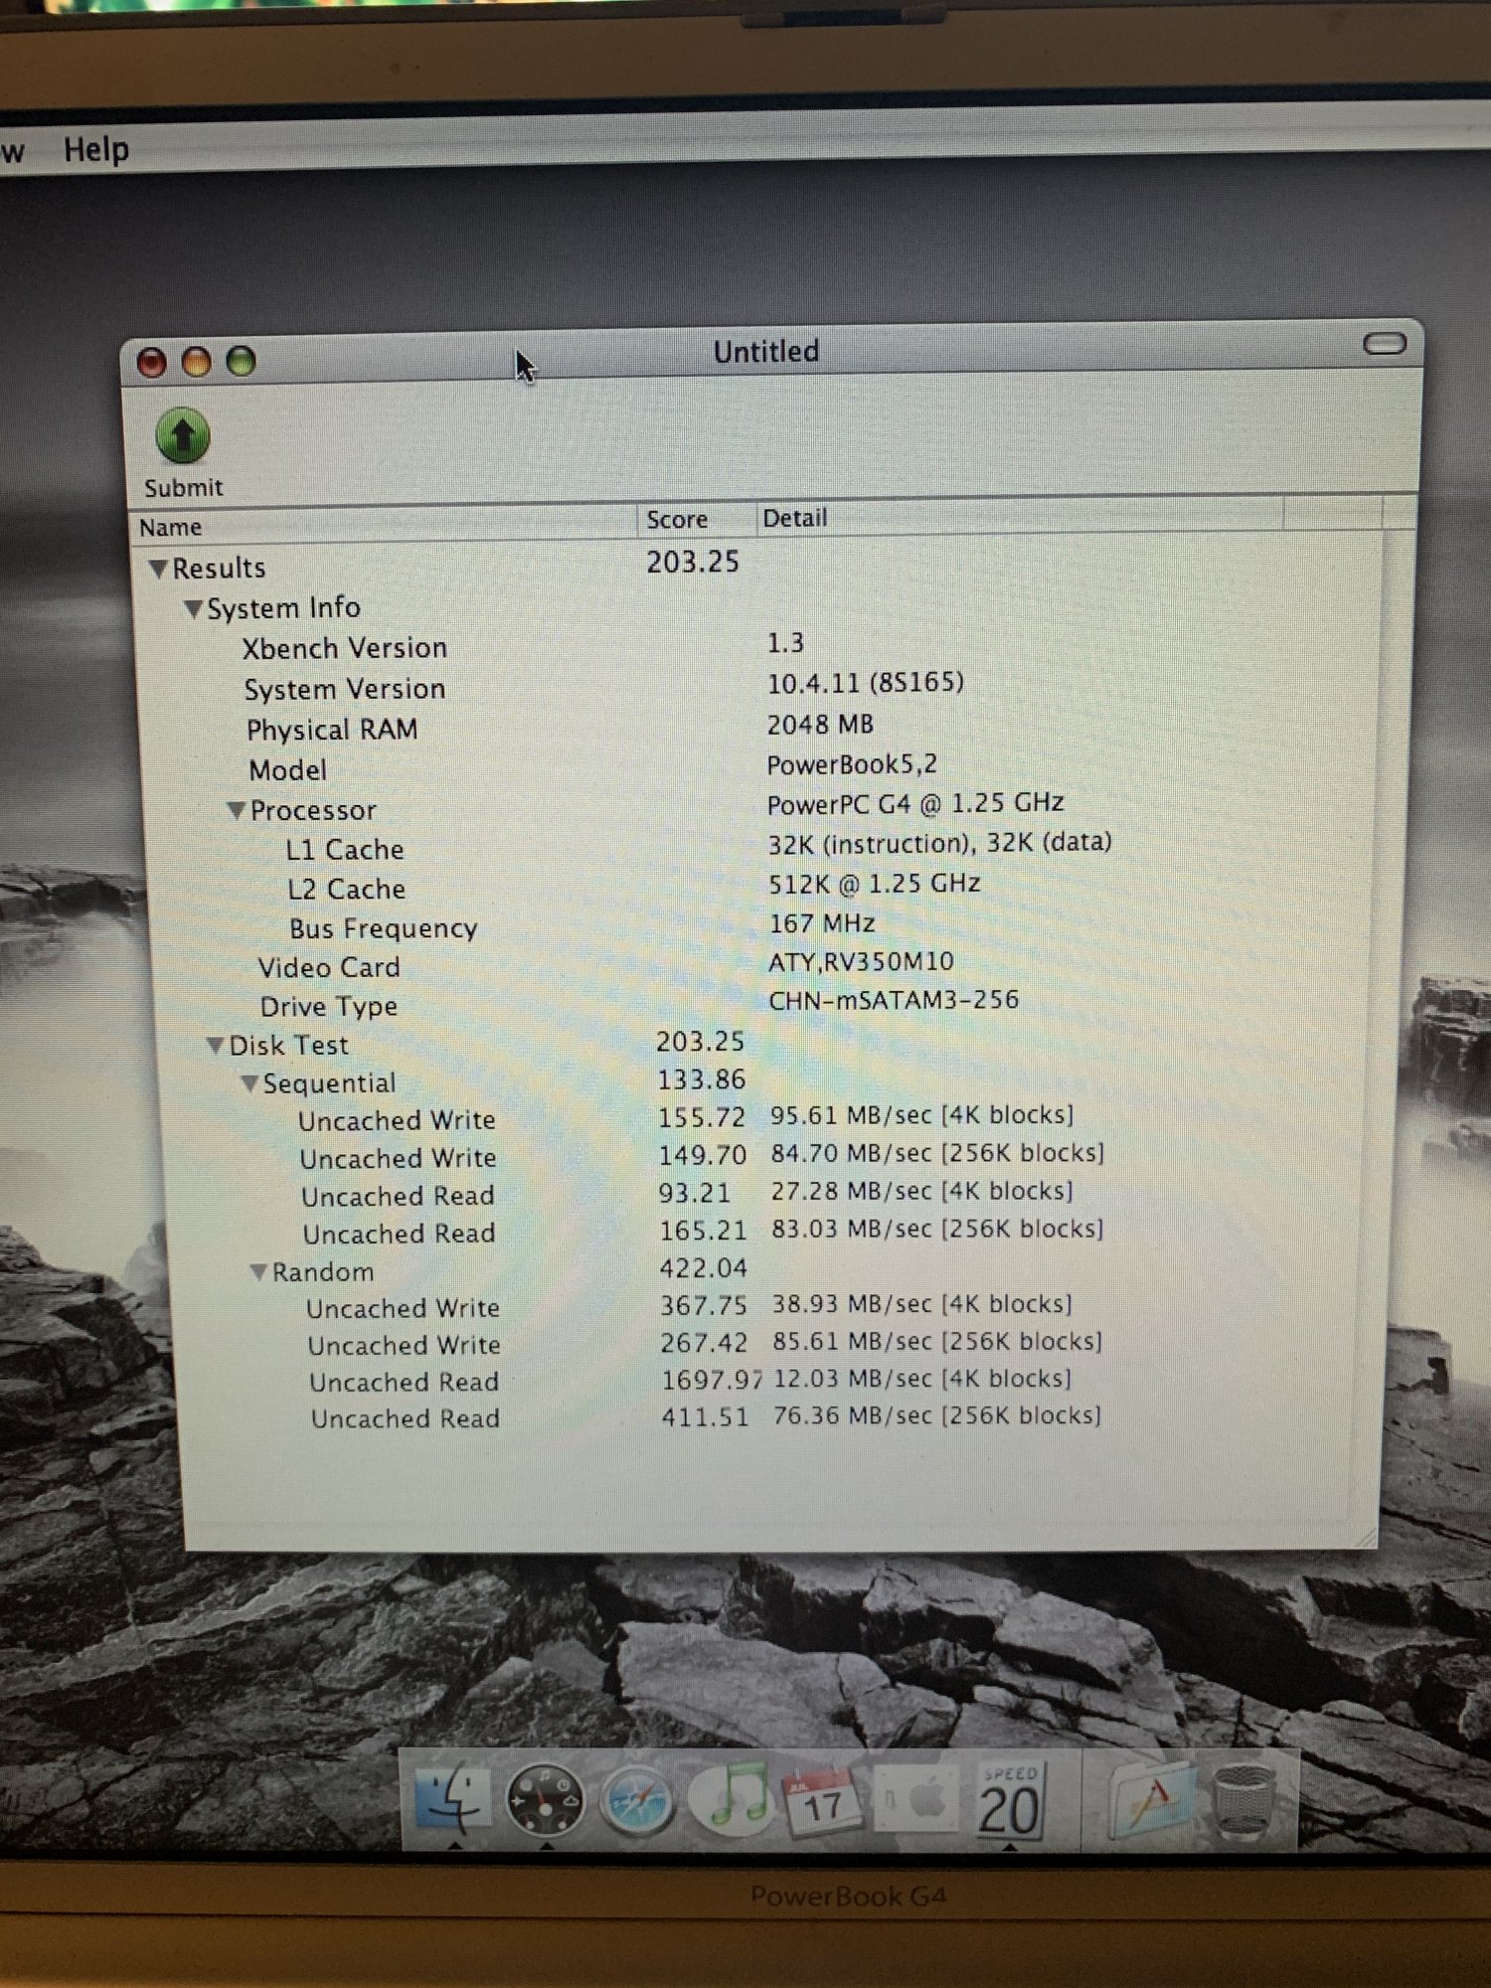Click the detail 32K (instruction), 32K (data)
This screenshot has width=1491, height=1988.
(x=939, y=843)
